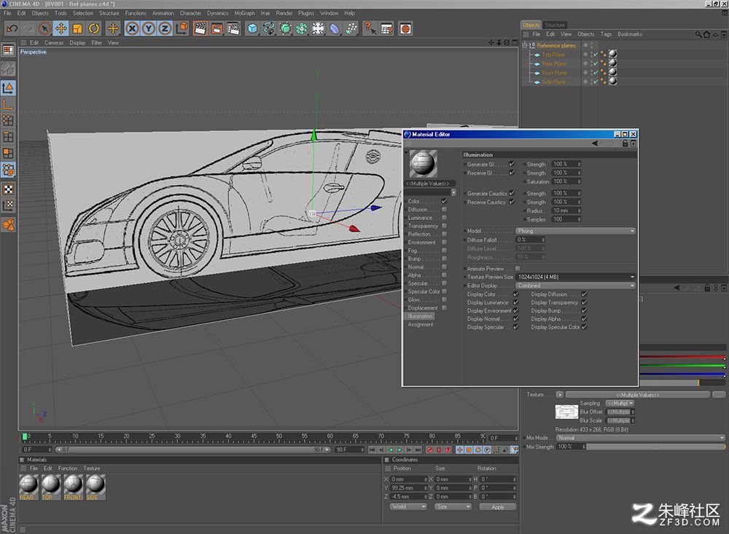
Task: Enable the Luminance channel checkbox
Action: pos(445,218)
